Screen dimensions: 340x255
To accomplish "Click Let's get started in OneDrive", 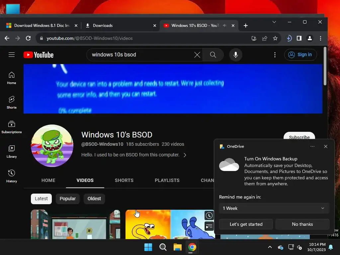I will [246, 224].
